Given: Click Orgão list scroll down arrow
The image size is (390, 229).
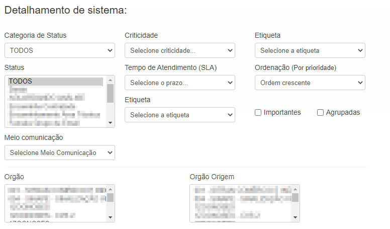Looking at the screenshot, I should [111, 217].
